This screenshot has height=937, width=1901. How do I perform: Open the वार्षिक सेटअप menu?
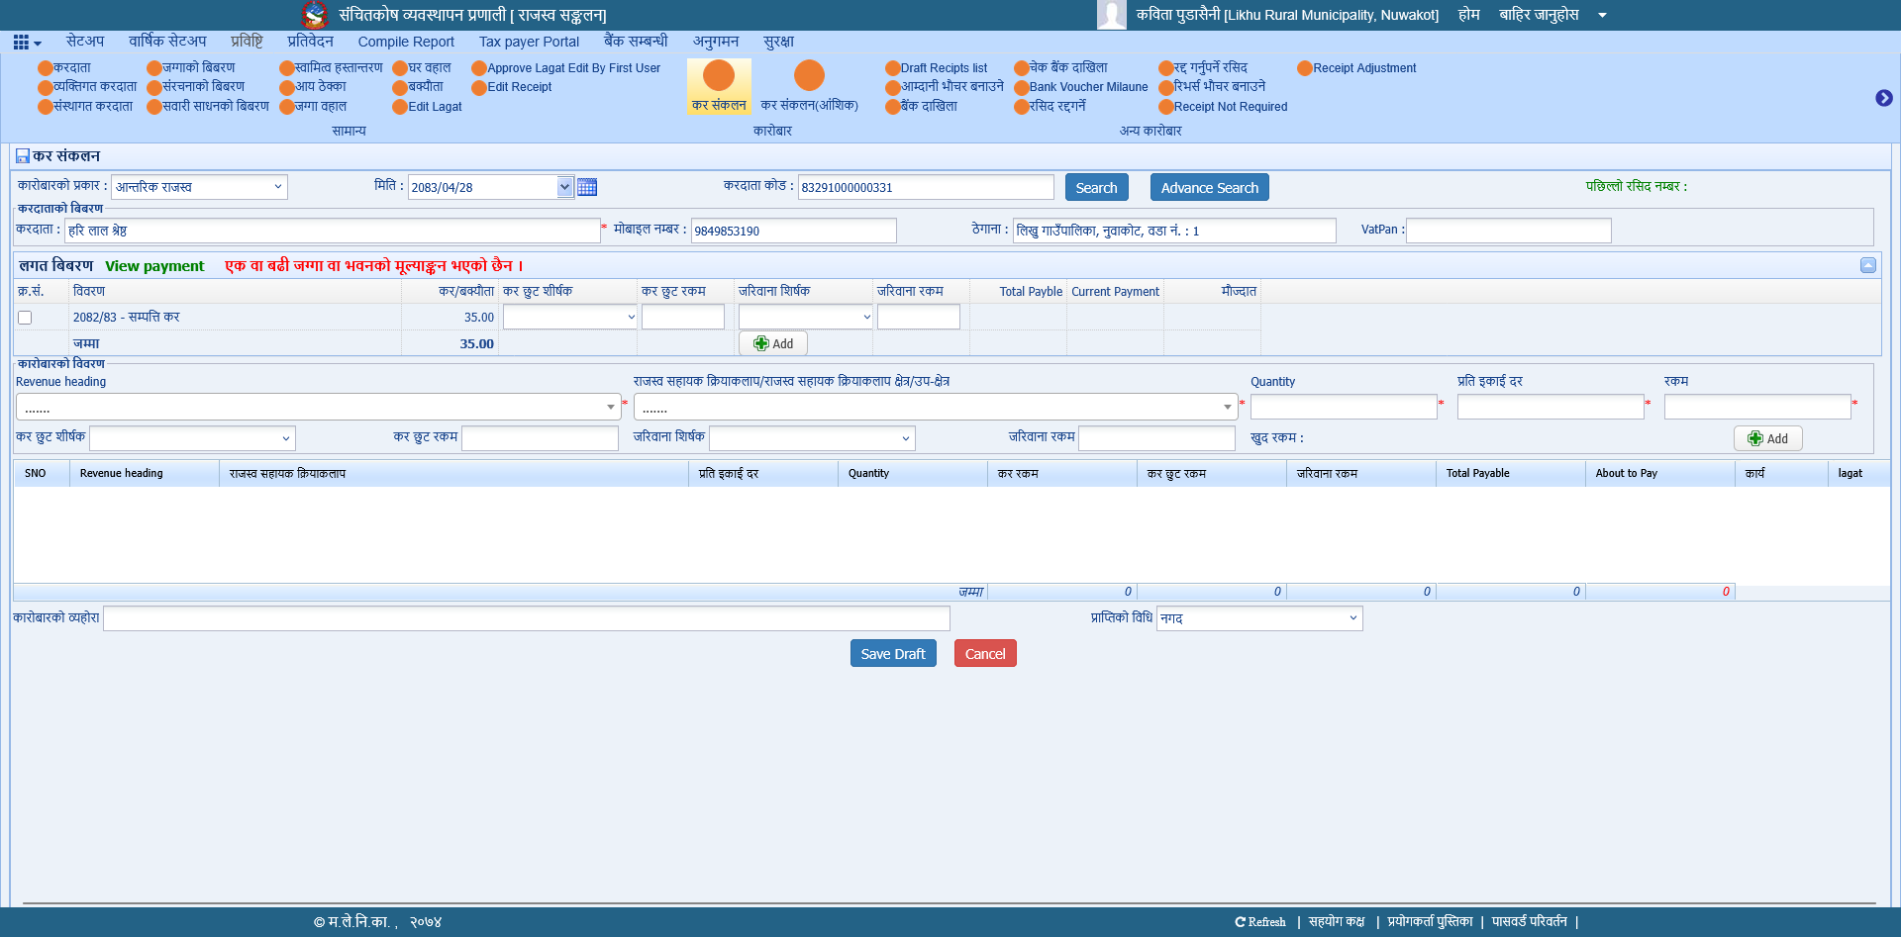[x=167, y=42]
